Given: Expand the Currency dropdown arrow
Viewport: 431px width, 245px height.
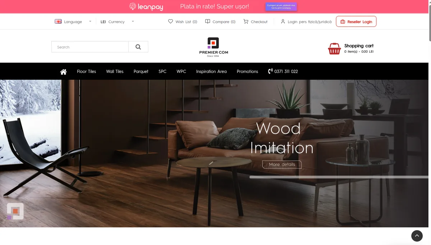Looking at the screenshot, I should (133, 22).
